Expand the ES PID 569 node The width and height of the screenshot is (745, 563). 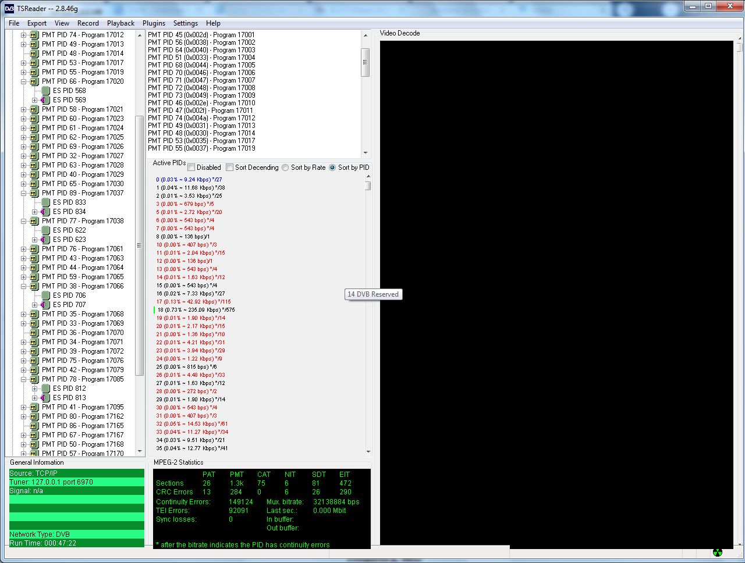pos(35,100)
